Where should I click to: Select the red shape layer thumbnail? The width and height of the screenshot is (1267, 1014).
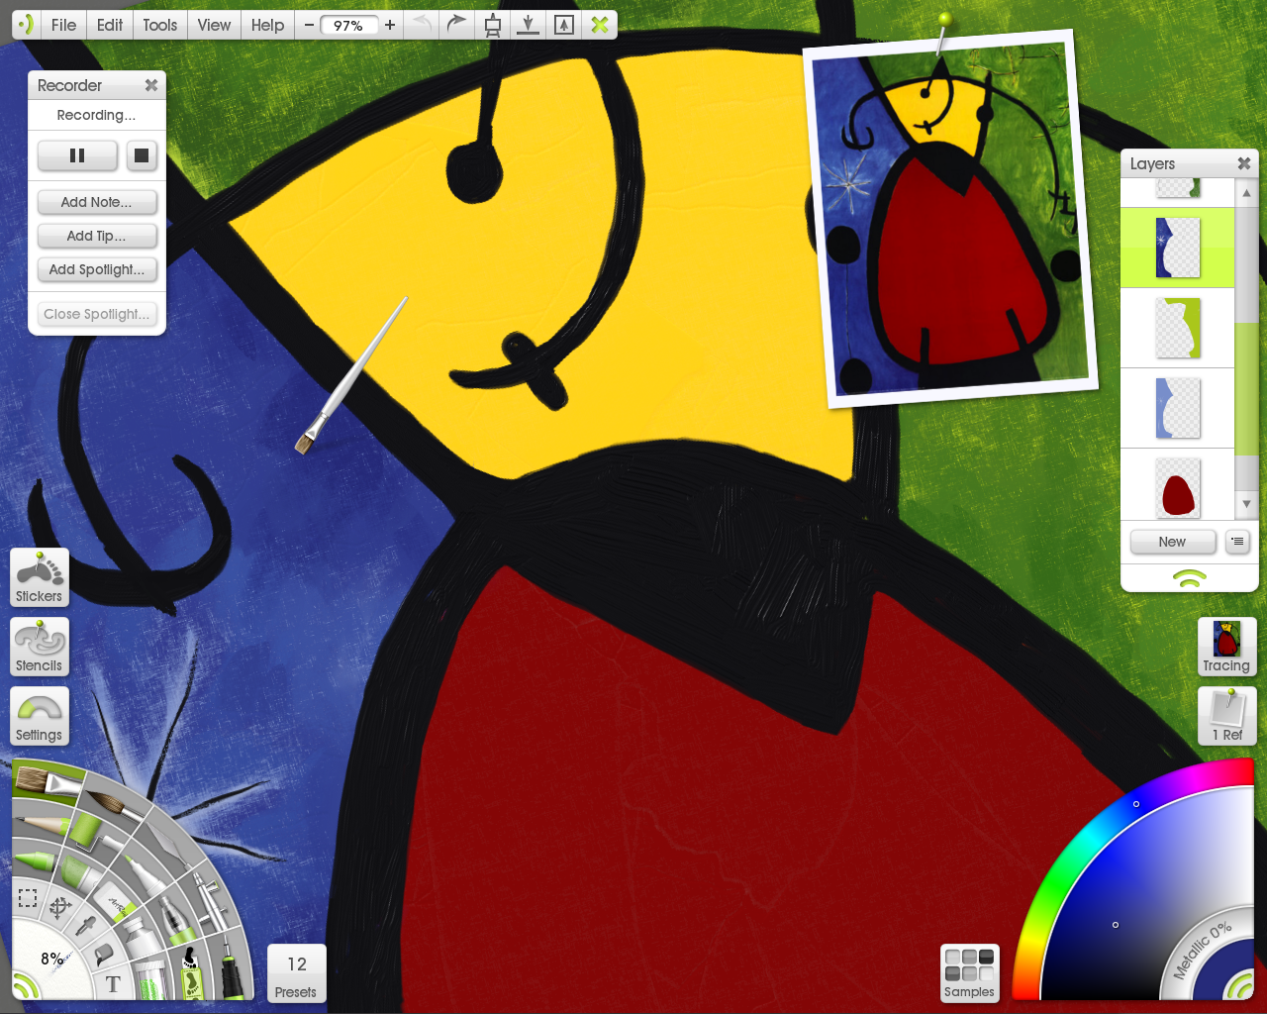pos(1178,488)
